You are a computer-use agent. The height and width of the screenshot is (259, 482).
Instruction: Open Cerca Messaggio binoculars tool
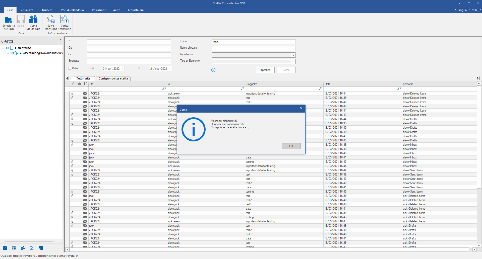pos(33,19)
